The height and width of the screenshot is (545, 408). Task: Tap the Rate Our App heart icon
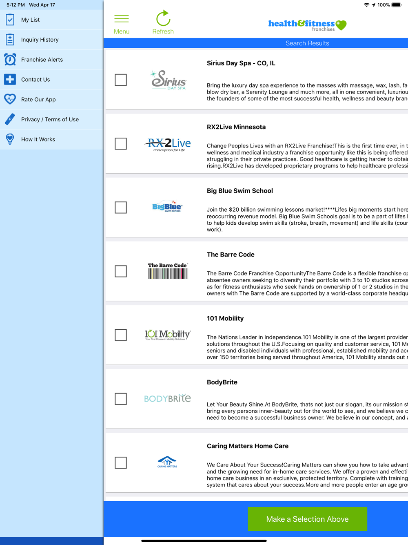pyautogui.click(x=10, y=99)
